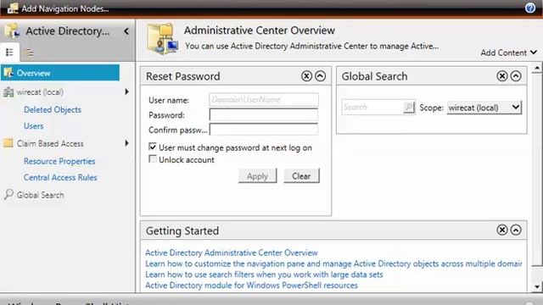Open Active Directory module for PowerShell resources link
543x305 pixels.
[x=251, y=286]
